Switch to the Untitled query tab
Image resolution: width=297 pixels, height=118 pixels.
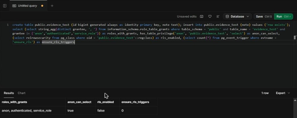tap(28, 6)
